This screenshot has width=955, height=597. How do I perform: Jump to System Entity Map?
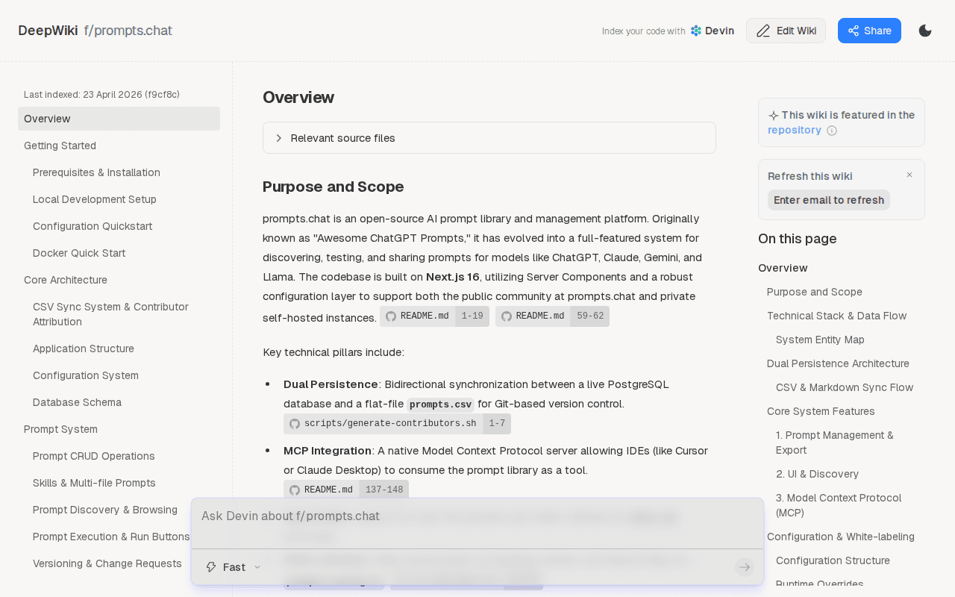coord(820,340)
